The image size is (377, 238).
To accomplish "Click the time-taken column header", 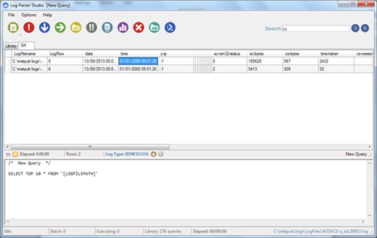I will (x=336, y=54).
